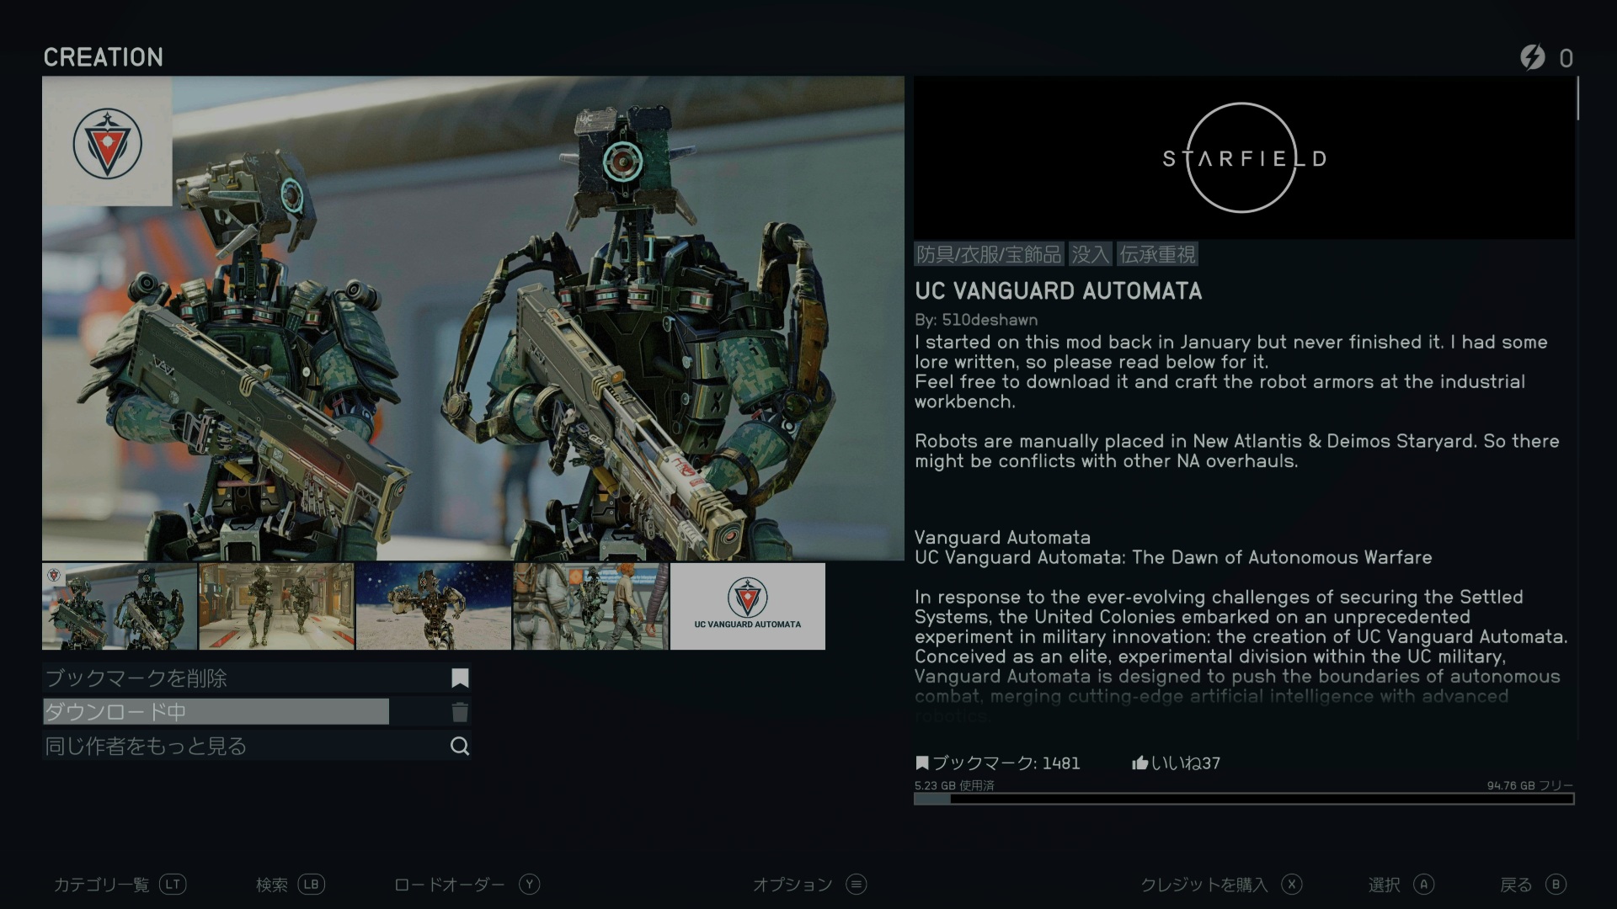Click the thumbs-up いいね icon
This screenshot has height=909, width=1617.
pos(1140,763)
